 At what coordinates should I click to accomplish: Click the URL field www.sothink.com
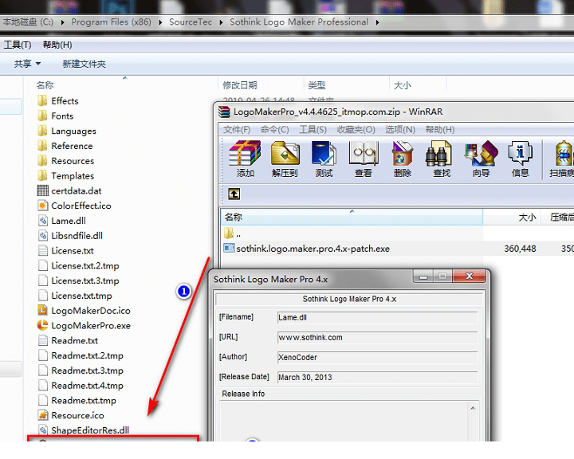(377, 338)
